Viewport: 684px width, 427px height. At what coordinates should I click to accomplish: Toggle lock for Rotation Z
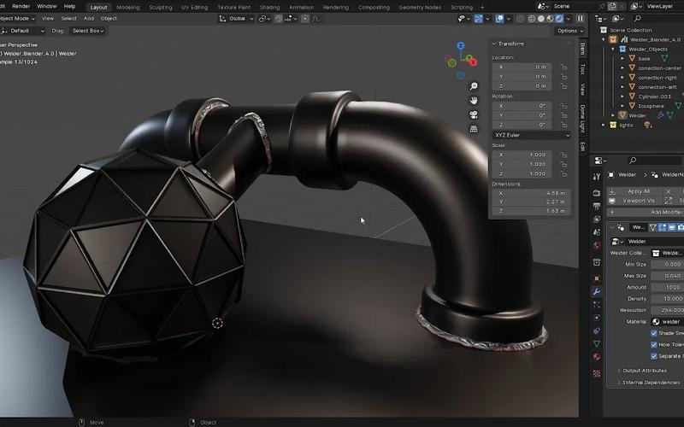click(563, 125)
